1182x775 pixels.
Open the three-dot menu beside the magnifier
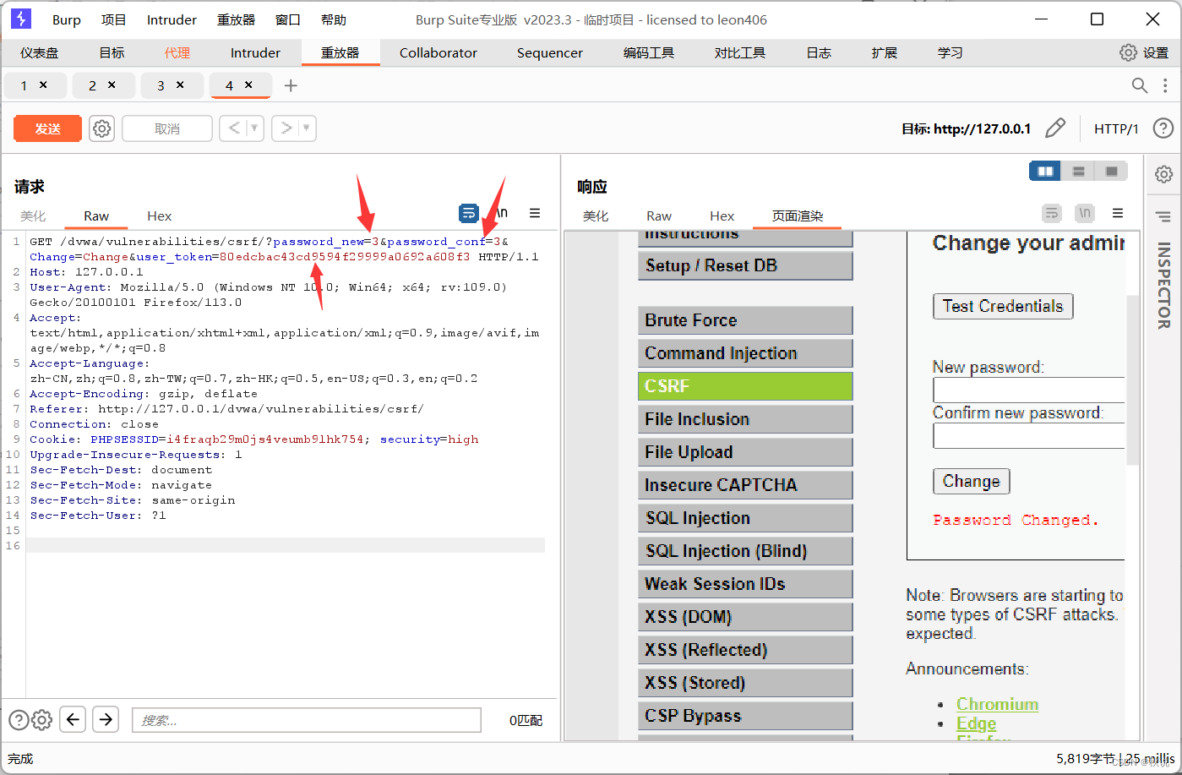[x=1166, y=85]
